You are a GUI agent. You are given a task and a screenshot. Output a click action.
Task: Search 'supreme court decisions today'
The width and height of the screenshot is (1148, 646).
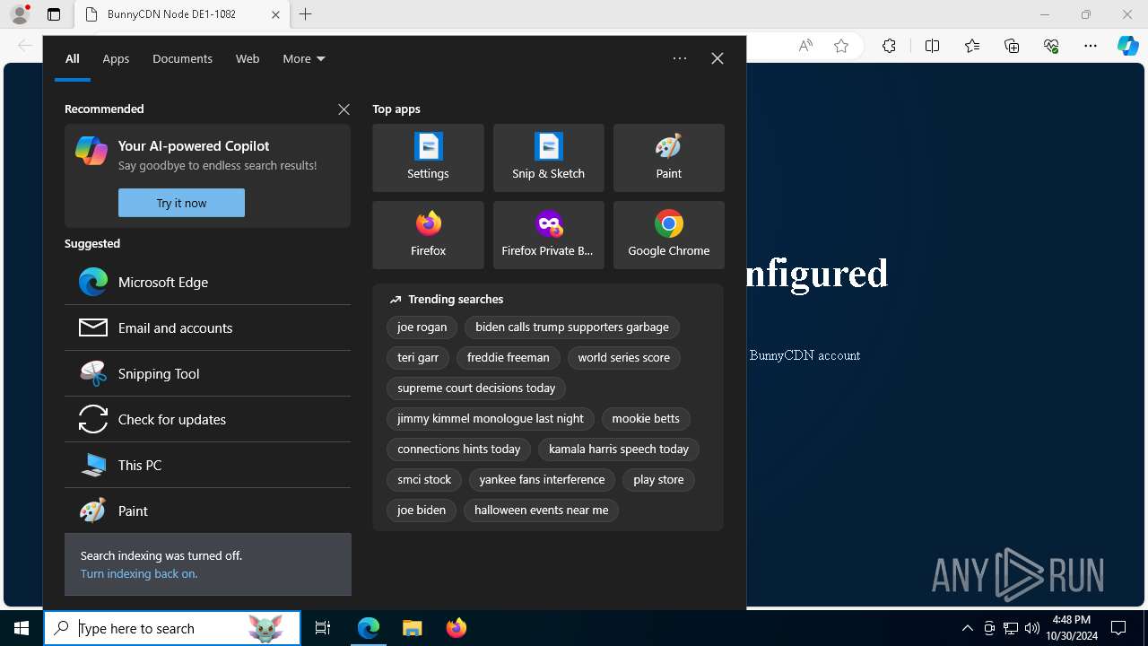pos(476,388)
